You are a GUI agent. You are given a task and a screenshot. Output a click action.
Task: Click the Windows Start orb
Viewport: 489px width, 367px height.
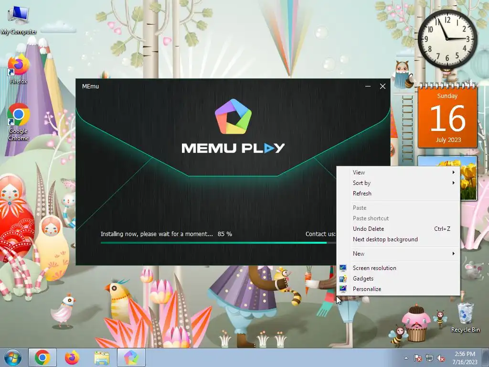click(13, 357)
